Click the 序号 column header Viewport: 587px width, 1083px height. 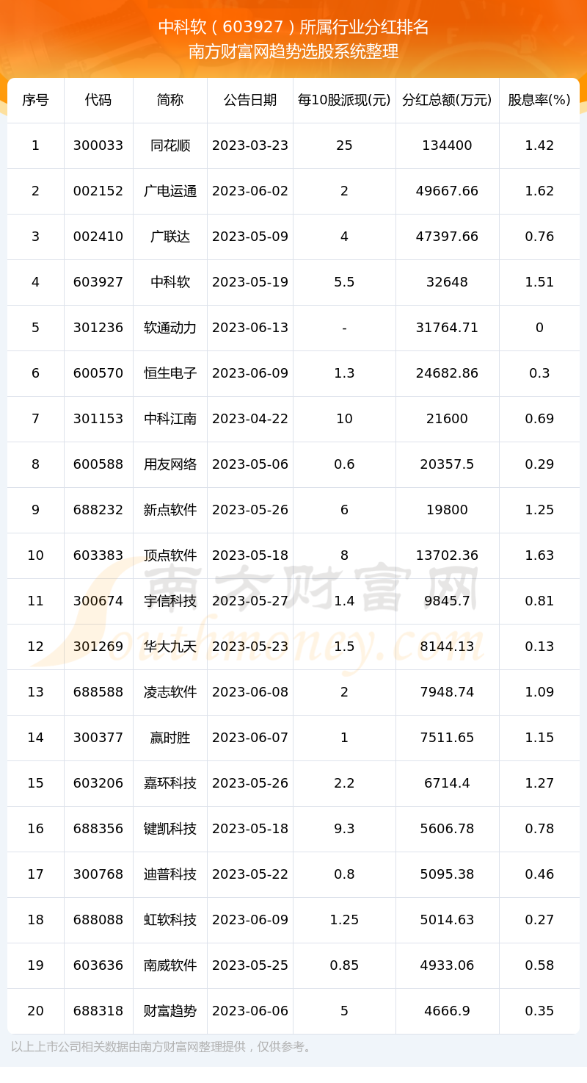pyautogui.click(x=35, y=100)
